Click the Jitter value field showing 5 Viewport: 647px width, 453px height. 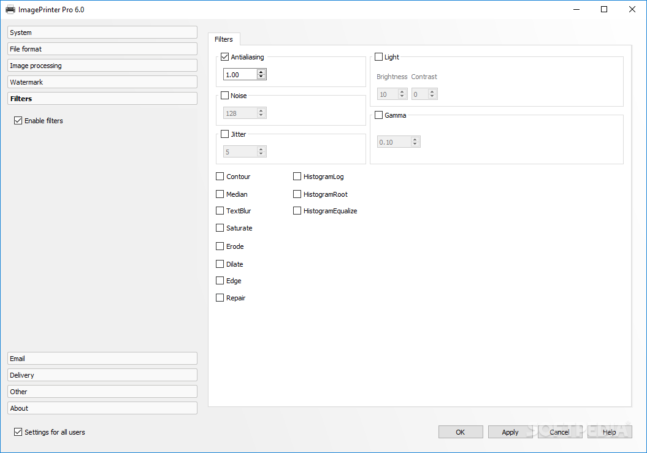[x=240, y=152]
